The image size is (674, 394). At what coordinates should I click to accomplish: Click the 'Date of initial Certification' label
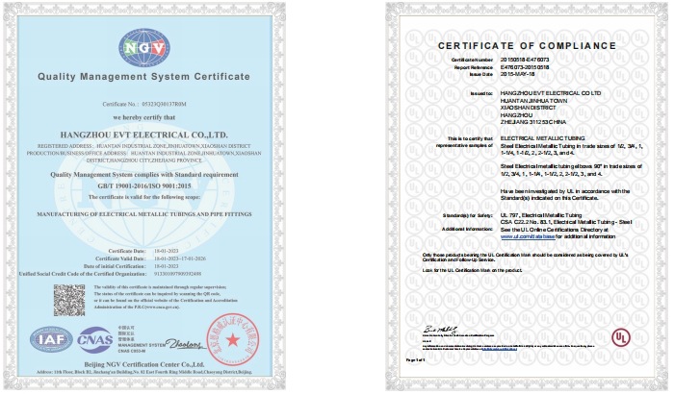click(115, 266)
